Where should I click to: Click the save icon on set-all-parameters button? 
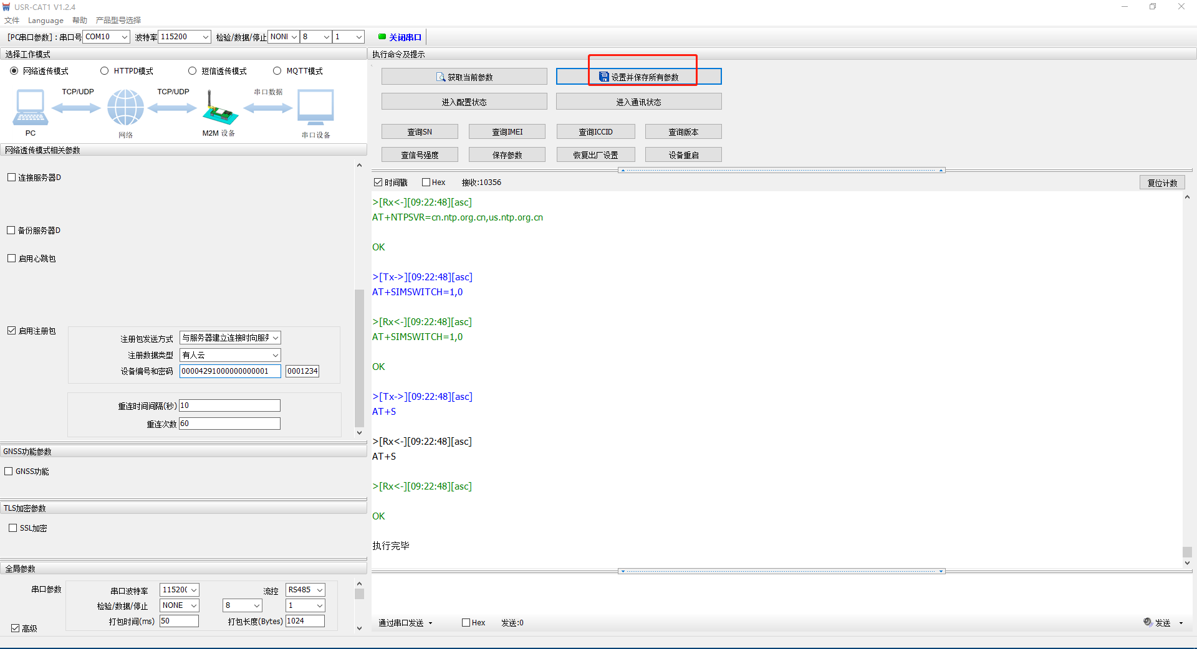pos(603,77)
